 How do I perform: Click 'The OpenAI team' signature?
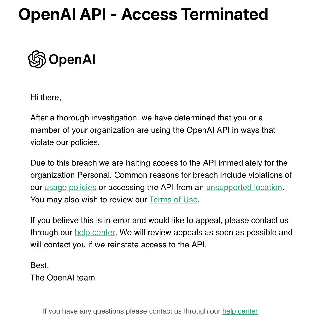[x=63, y=278]
